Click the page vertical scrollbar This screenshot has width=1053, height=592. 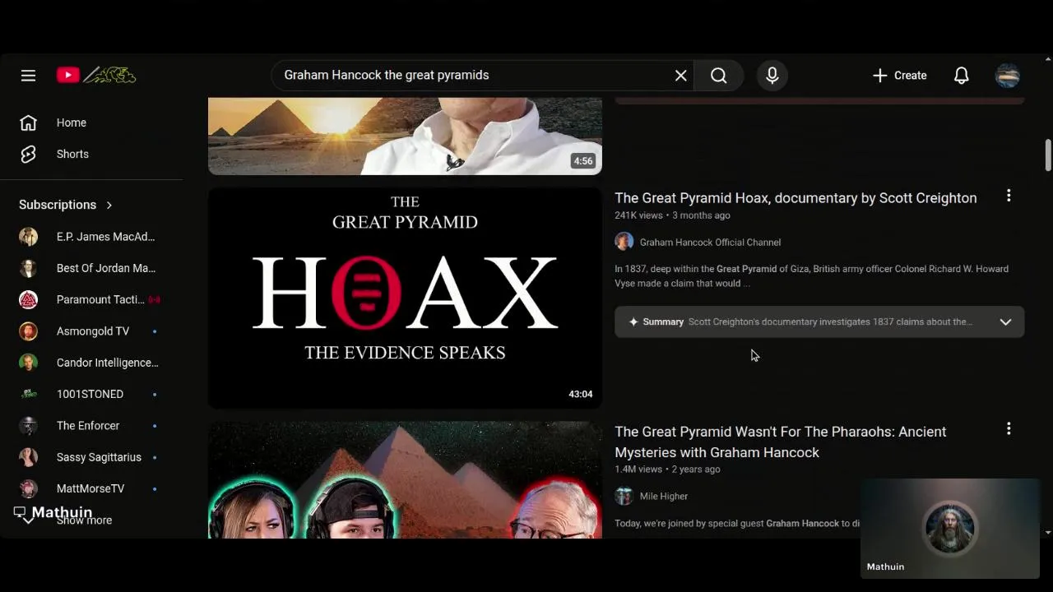(1048, 155)
